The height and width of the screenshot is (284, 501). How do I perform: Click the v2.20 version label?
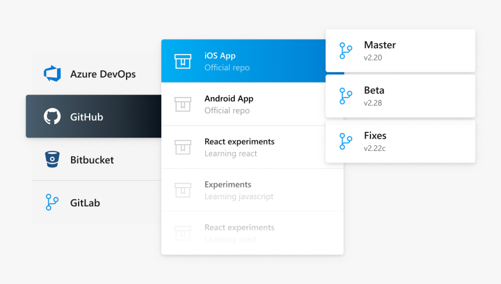click(373, 57)
